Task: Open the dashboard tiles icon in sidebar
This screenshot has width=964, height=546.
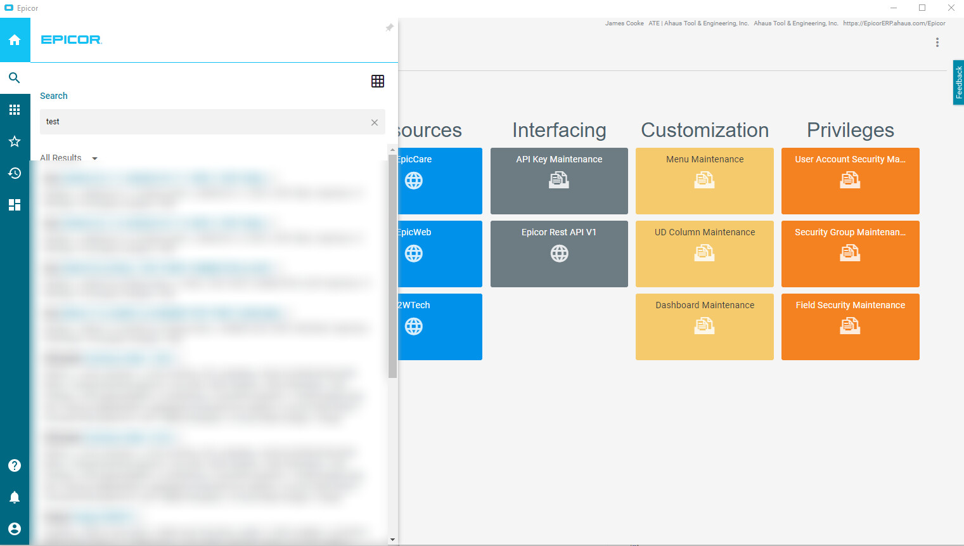Action: [x=15, y=205]
